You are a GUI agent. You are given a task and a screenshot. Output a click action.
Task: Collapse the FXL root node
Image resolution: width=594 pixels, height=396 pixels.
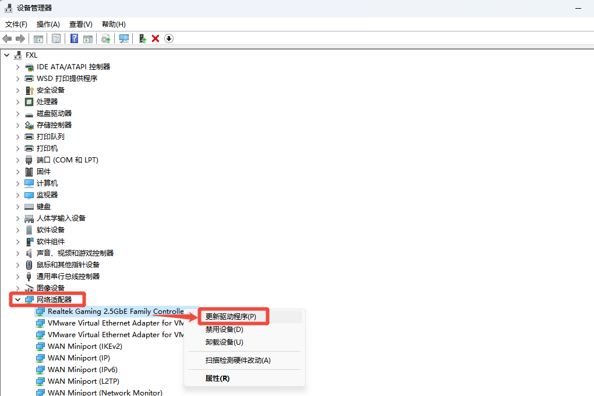tap(7, 55)
